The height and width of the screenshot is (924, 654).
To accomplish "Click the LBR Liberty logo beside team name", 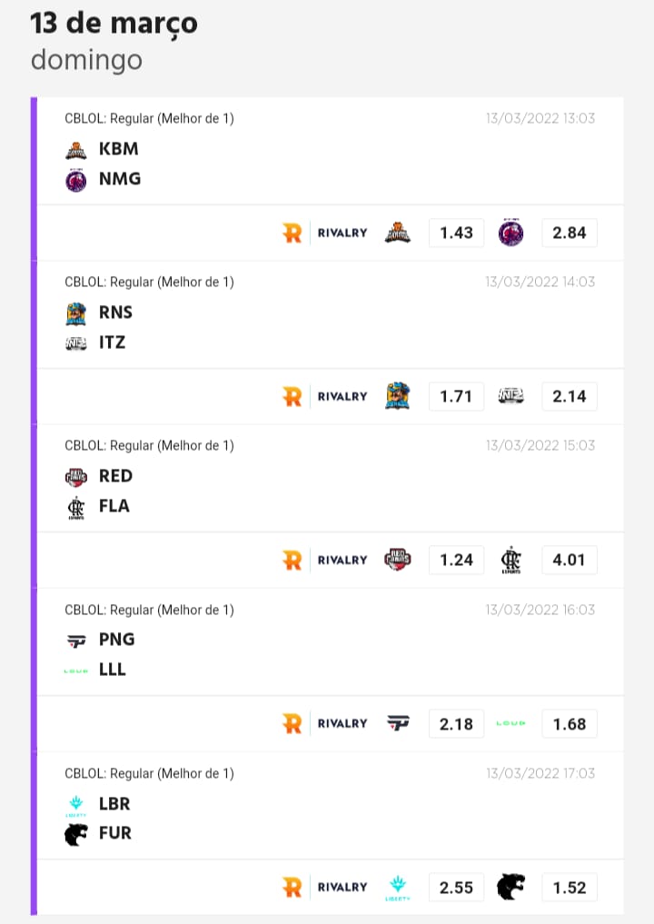I will coord(76,804).
